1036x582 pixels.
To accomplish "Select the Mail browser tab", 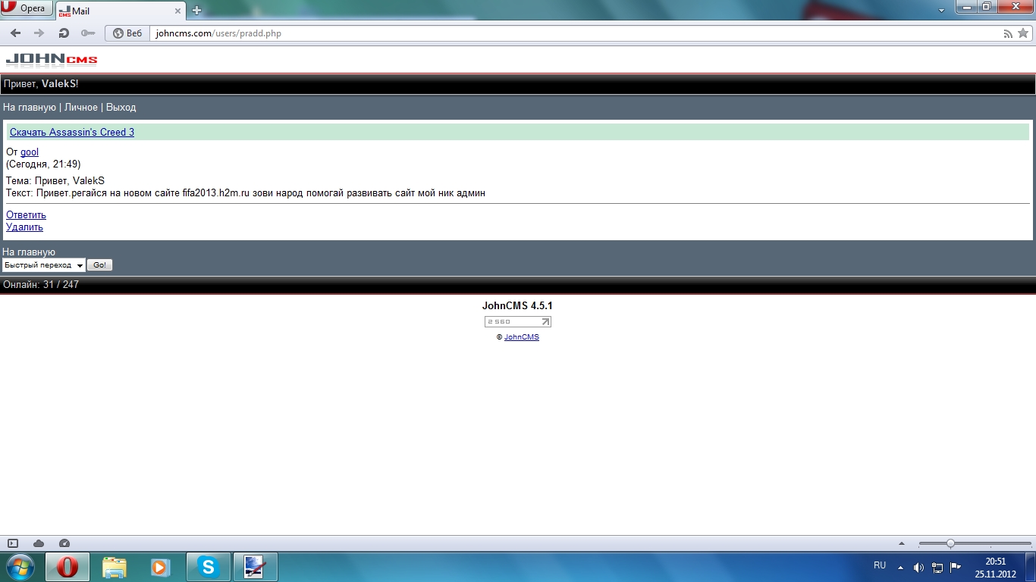I will pyautogui.click(x=121, y=11).
